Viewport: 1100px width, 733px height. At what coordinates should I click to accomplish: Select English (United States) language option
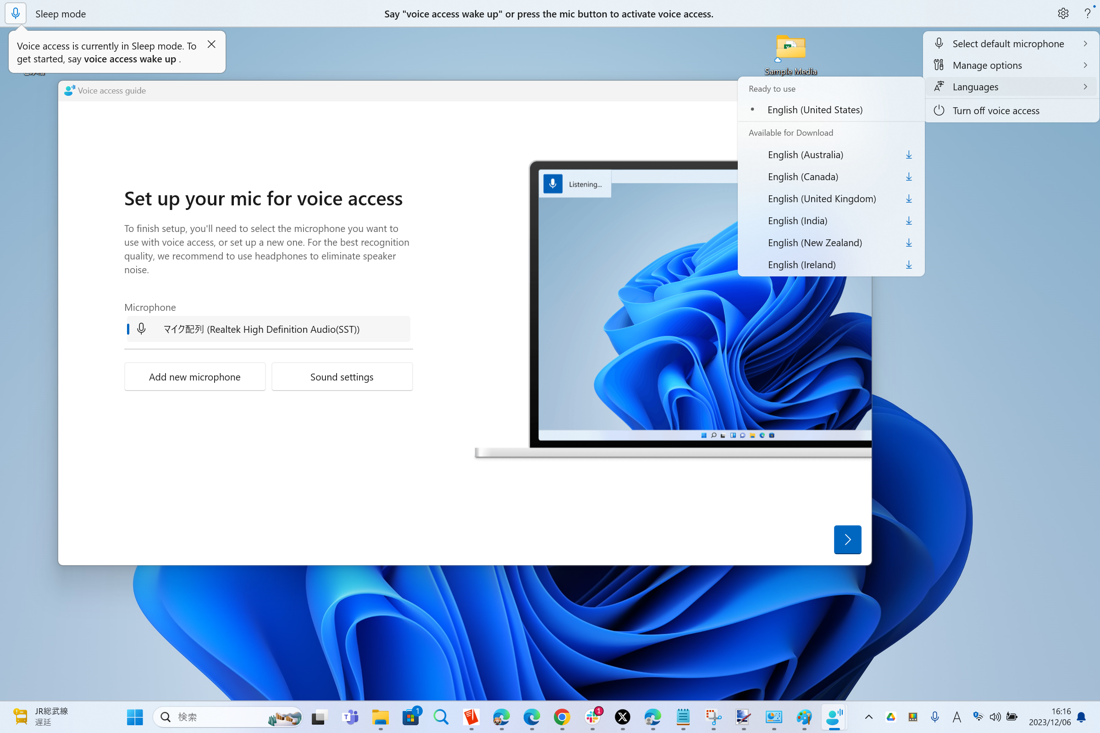point(815,110)
